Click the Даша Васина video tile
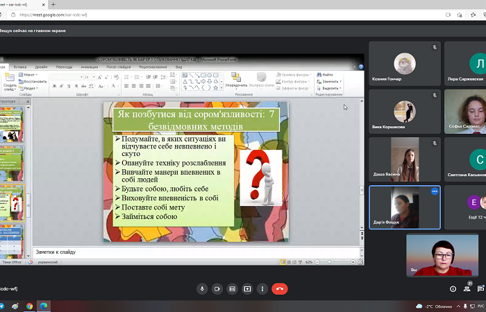Viewport: 486px width, 312px height. click(404, 158)
